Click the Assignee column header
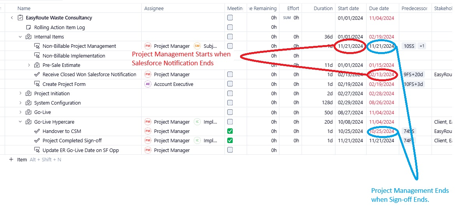 [154, 8]
